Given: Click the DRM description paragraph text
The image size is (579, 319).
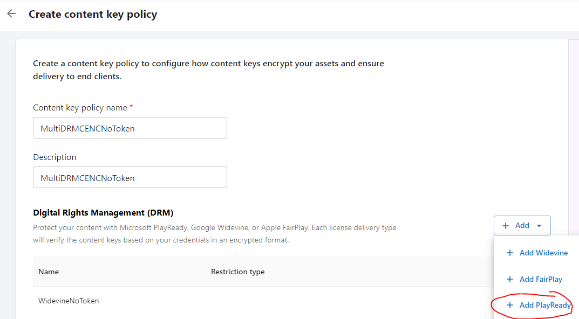Looking at the screenshot, I should (215, 234).
